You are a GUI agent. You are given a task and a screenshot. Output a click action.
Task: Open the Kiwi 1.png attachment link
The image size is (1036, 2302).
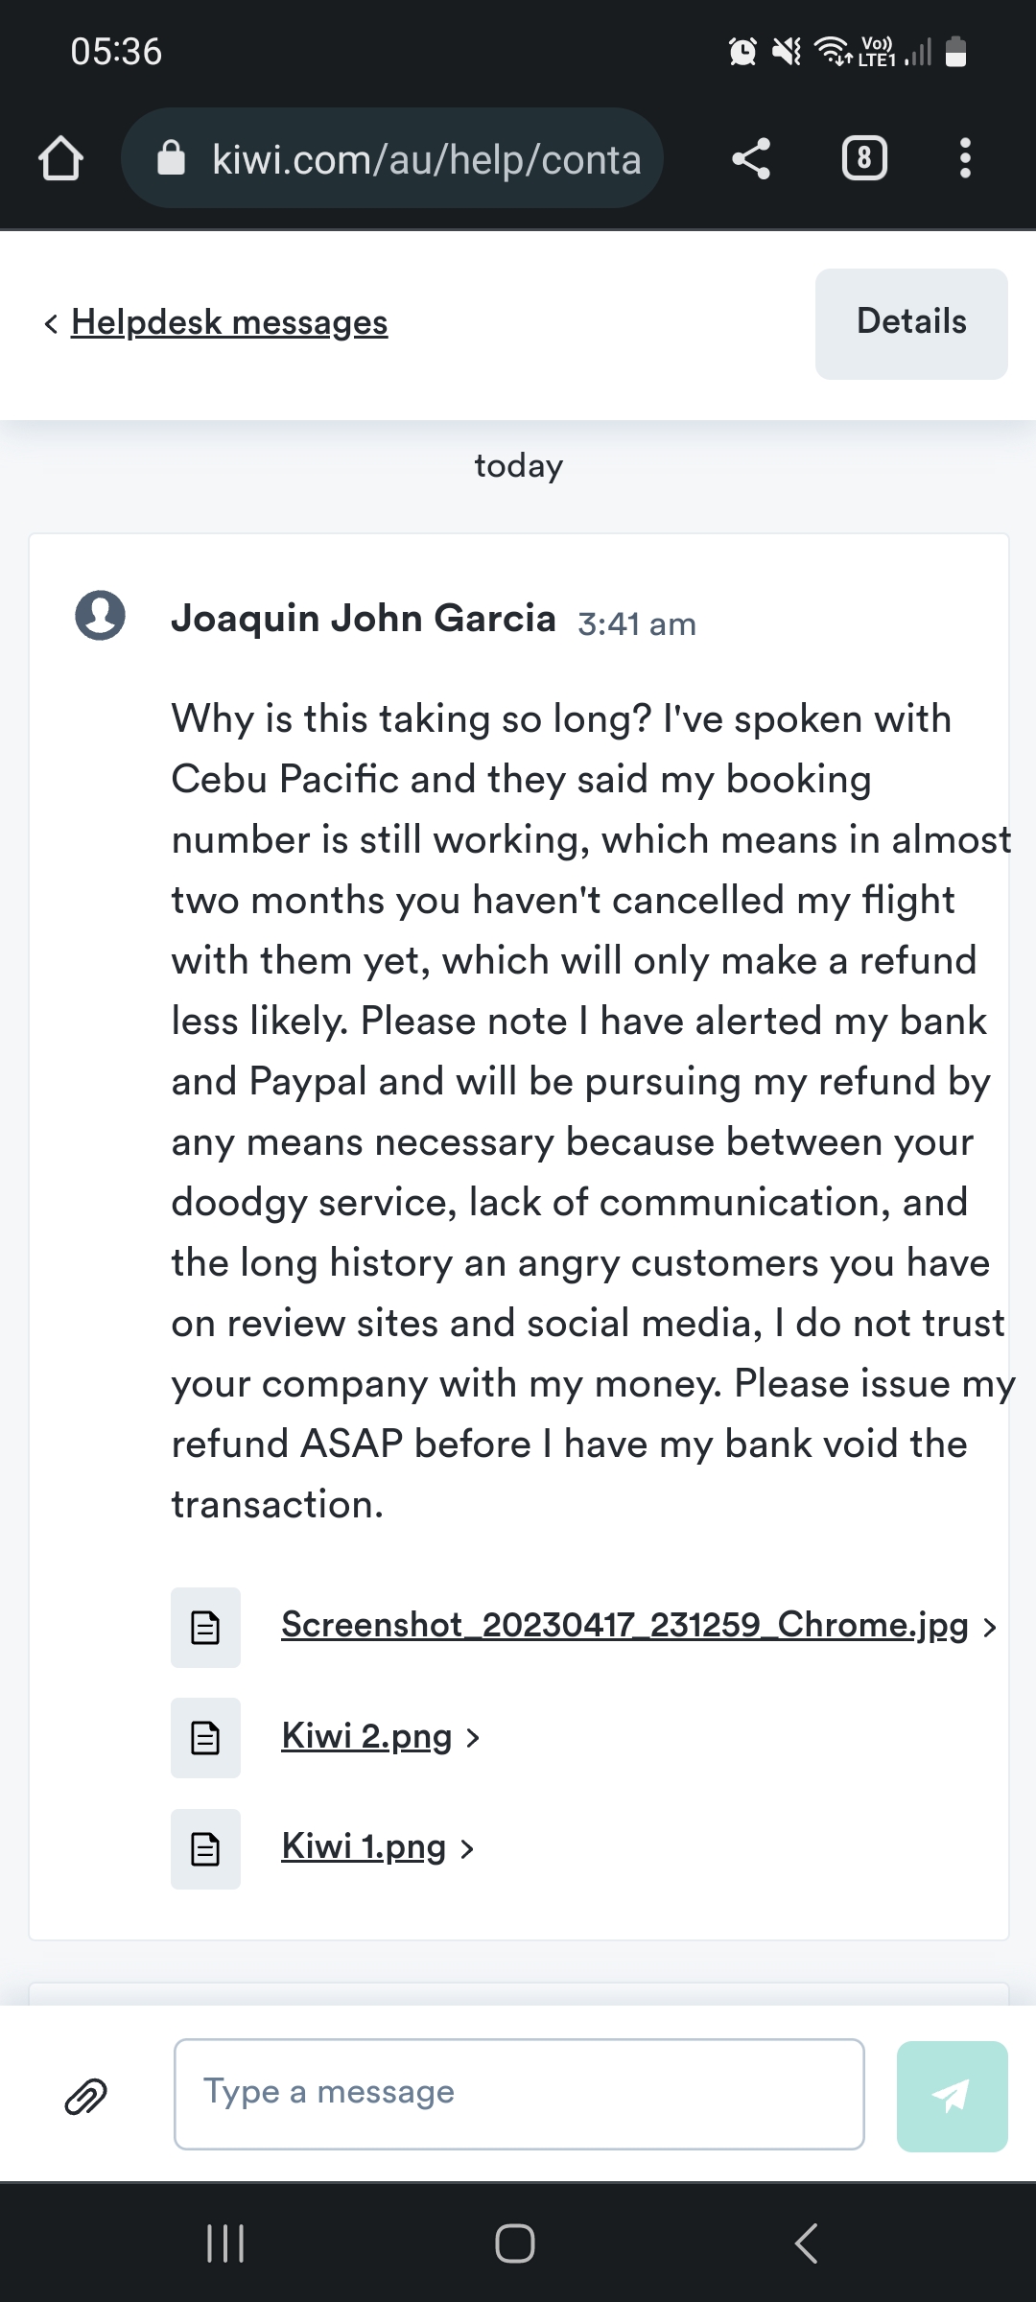[363, 1846]
